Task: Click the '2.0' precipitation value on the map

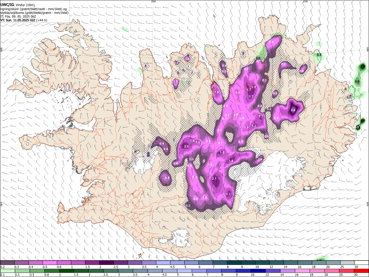Action: point(186,147)
